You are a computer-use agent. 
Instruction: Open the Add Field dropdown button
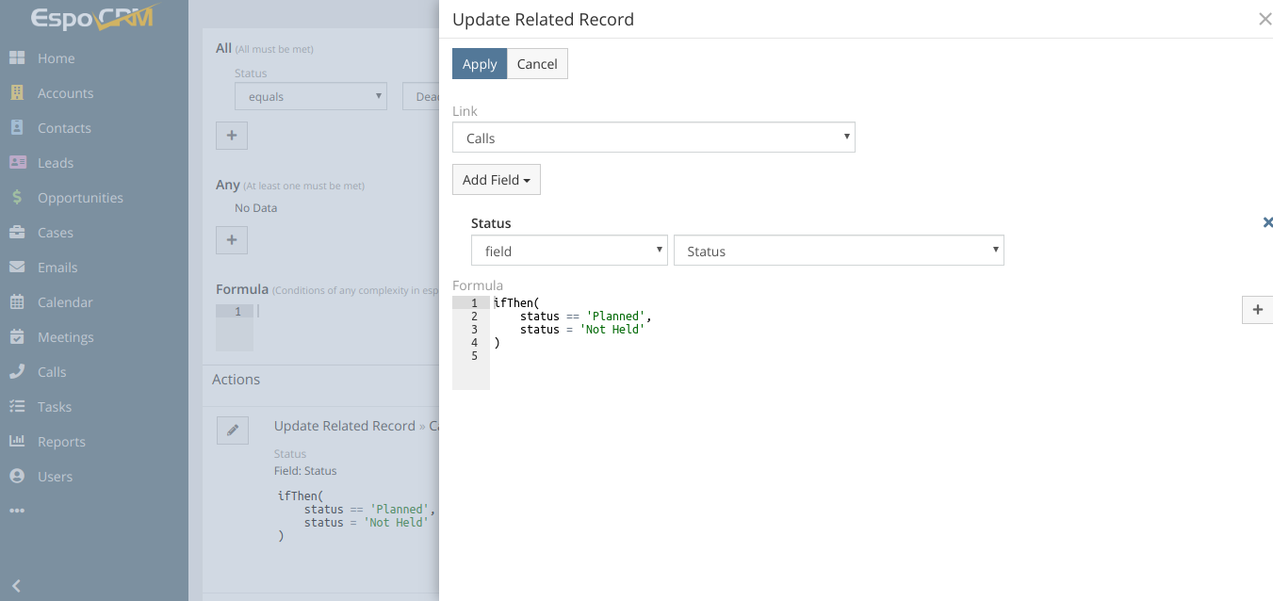point(496,180)
